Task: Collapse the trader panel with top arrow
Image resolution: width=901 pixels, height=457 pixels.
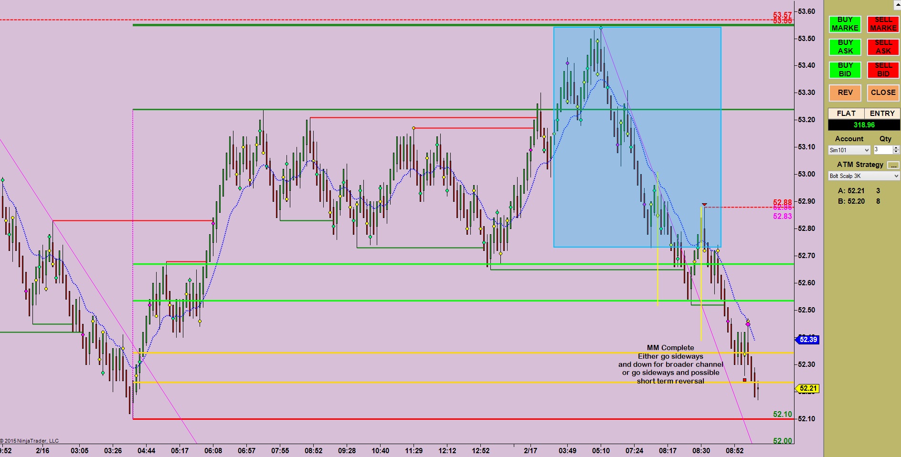Action: click(x=897, y=5)
